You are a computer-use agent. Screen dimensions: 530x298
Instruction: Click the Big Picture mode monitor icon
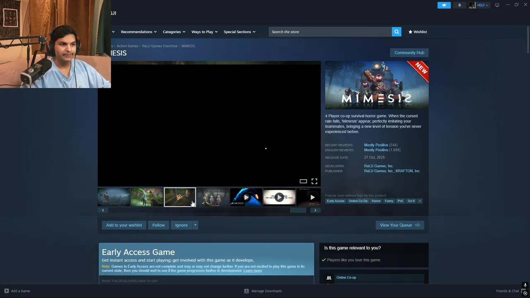point(497,5)
